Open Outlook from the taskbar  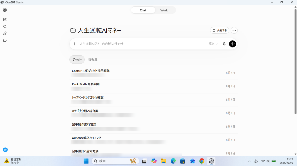coord(192,161)
